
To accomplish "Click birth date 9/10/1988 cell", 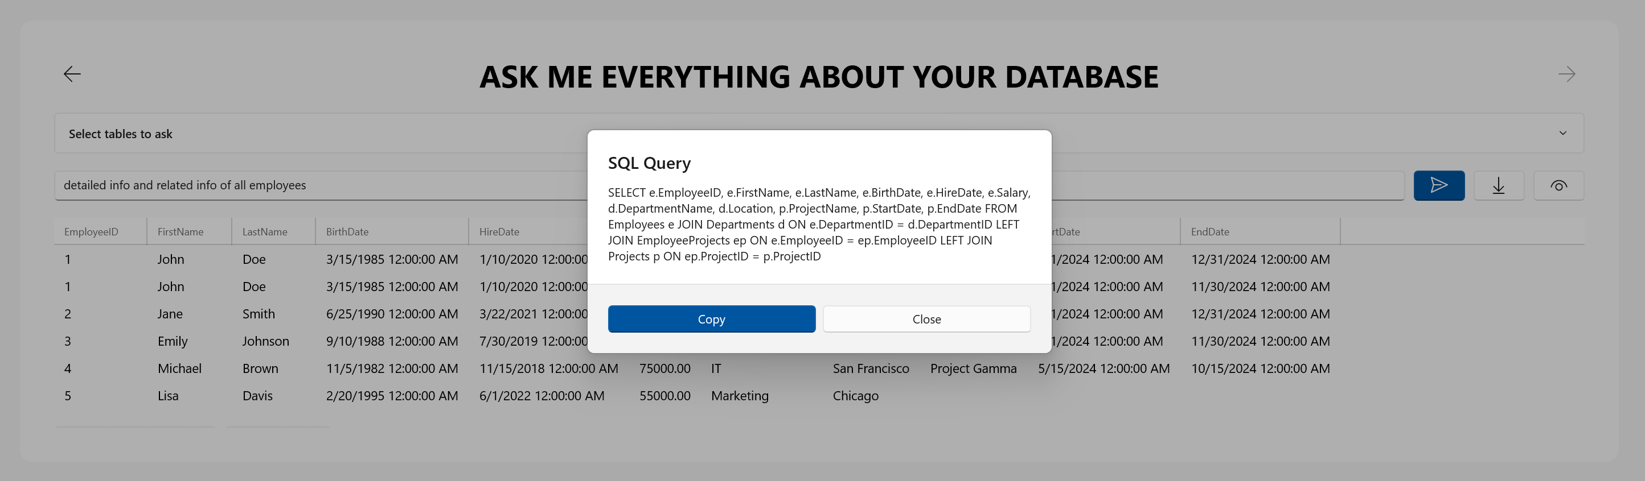I will pos(392,341).
